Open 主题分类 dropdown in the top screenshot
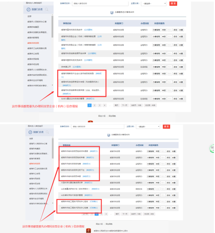 pos(154,3)
